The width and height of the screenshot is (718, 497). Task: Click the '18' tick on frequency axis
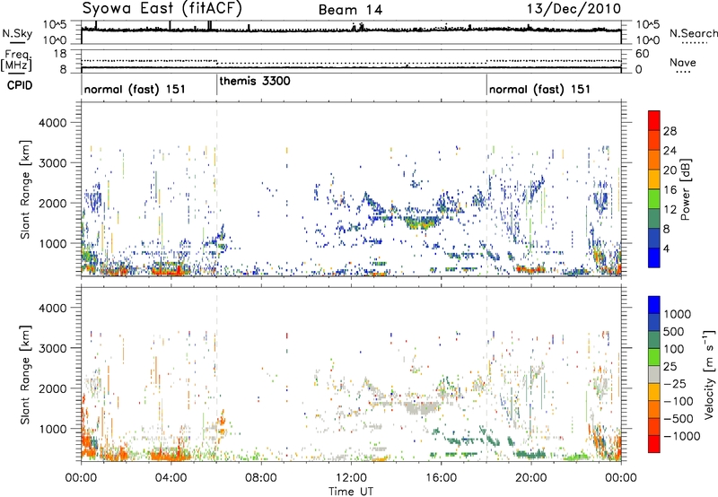click(59, 54)
